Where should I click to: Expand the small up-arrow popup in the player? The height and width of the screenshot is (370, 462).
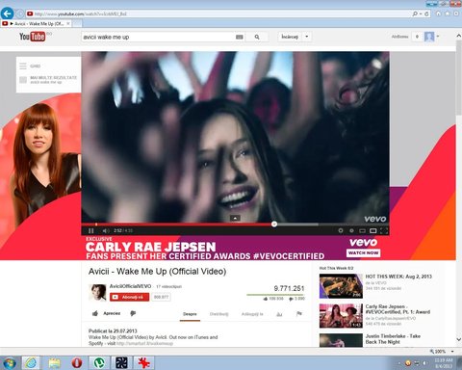[235, 218]
